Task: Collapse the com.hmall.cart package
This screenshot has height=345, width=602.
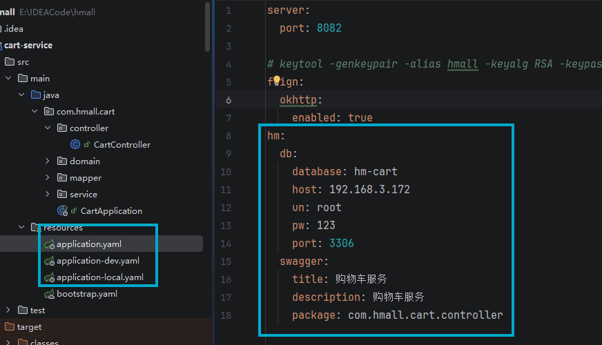Action: click(x=34, y=111)
